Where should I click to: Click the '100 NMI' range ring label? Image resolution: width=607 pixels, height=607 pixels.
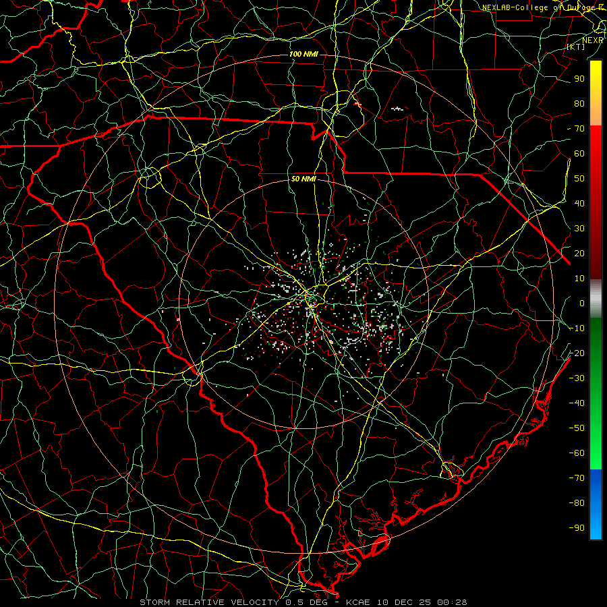[x=303, y=54]
